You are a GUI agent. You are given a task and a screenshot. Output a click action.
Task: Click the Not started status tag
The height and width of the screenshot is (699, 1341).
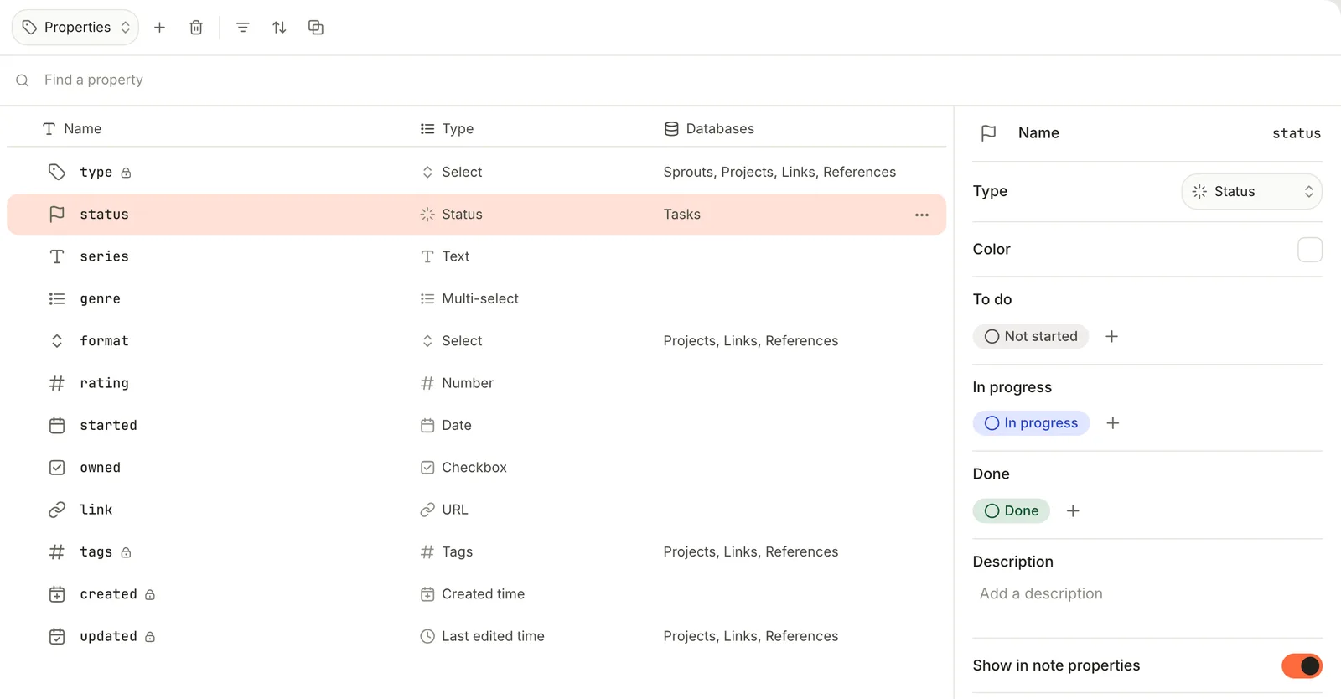1031,336
